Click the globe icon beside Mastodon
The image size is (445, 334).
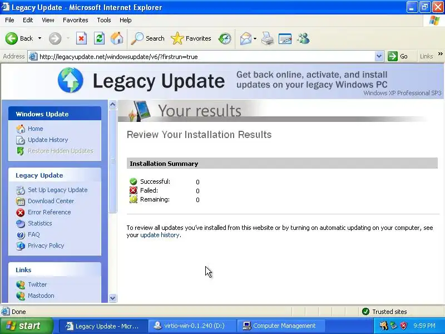21,296
